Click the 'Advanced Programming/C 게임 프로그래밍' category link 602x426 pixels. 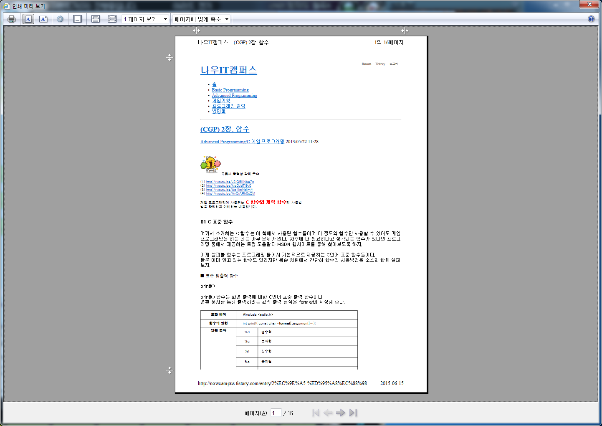[242, 142]
